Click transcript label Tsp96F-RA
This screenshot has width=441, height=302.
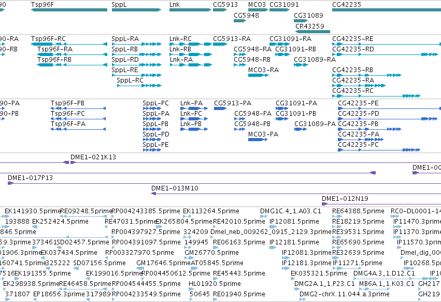55,49
